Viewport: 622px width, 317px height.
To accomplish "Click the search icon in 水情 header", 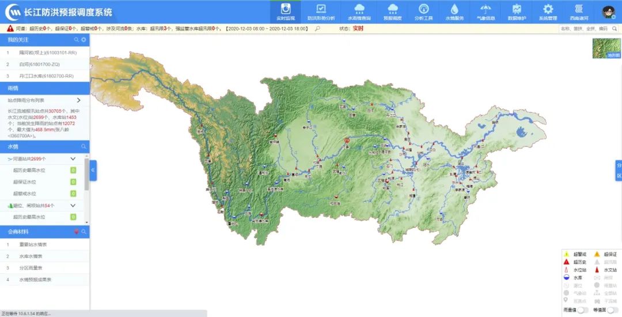I will click(84, 146).
